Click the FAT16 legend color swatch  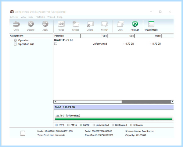68,125
